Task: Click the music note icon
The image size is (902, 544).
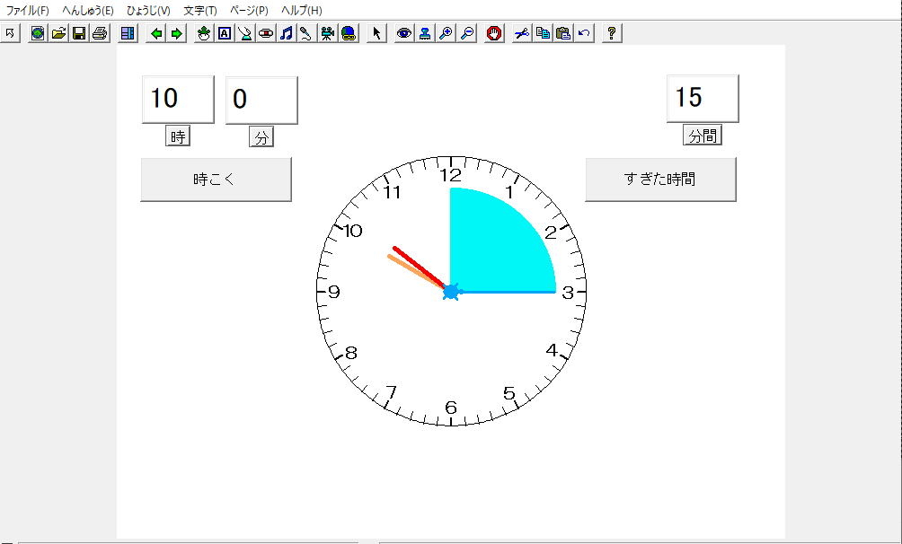Action: coord(287,33)
